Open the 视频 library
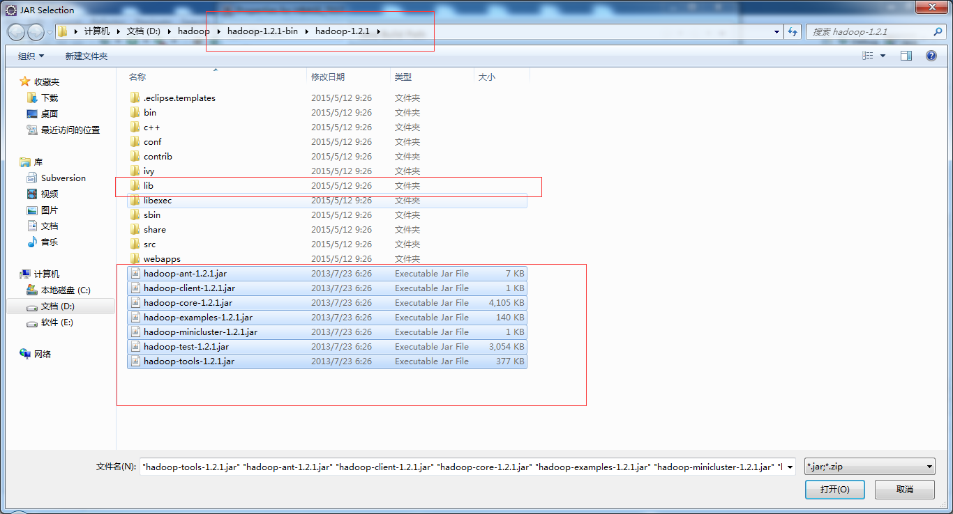The width and height of the screenshot is (953, 514). point(43,194)
